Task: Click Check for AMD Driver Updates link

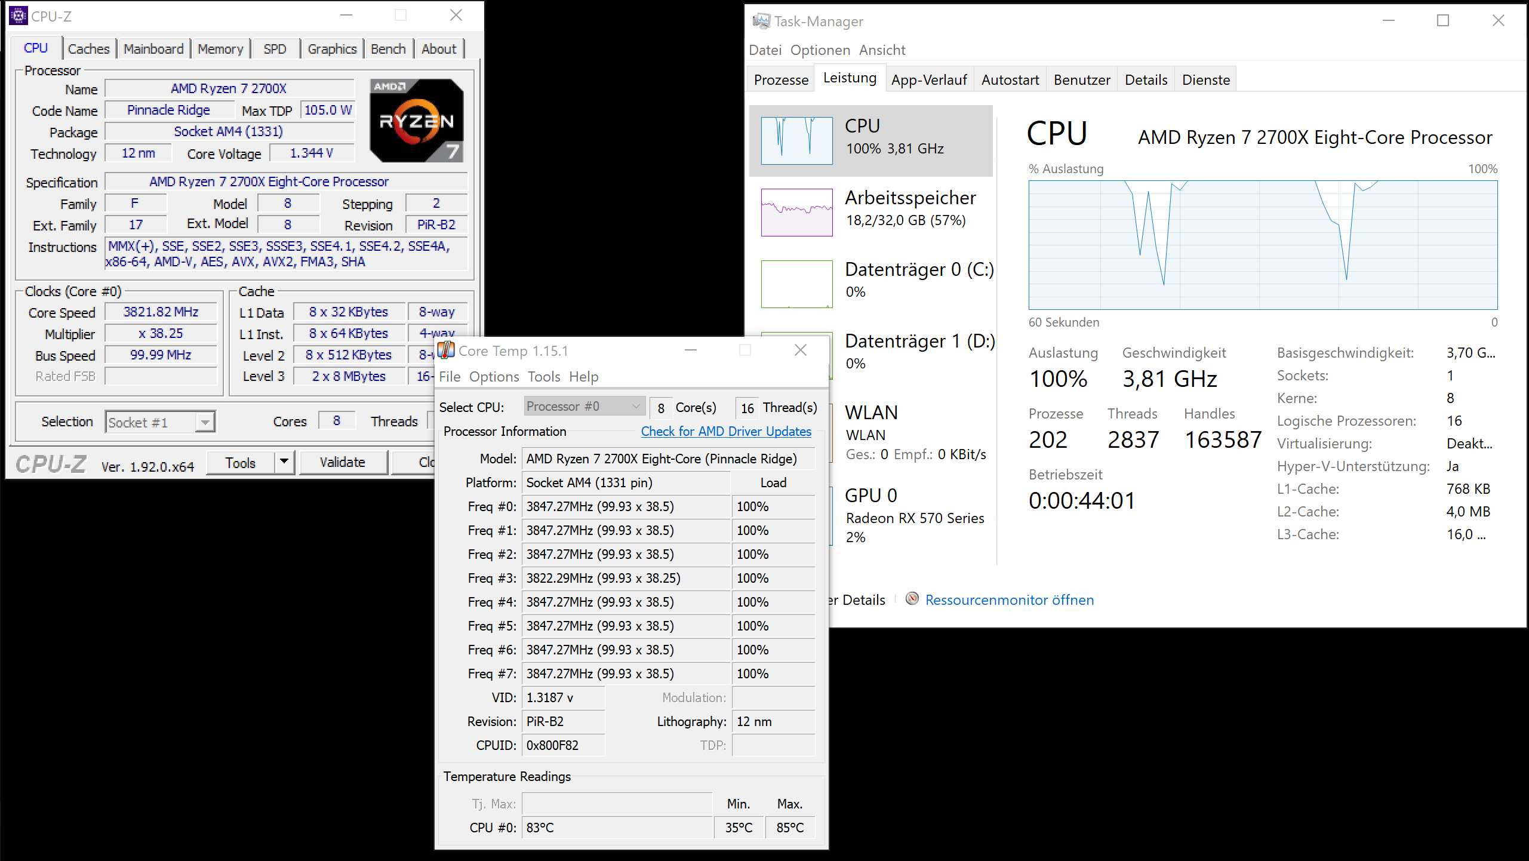Action: coord(725,431)
